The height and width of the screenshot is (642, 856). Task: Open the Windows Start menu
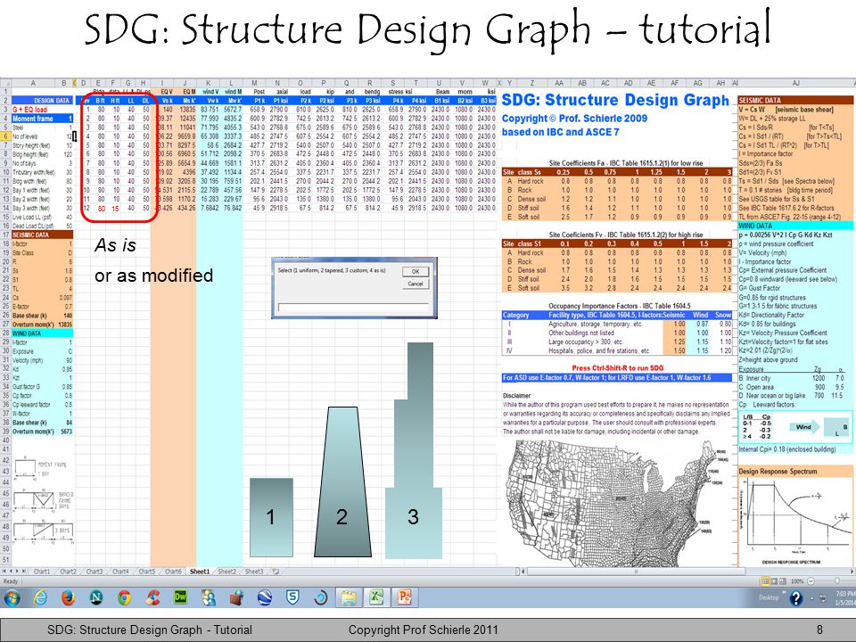[12, 597]
